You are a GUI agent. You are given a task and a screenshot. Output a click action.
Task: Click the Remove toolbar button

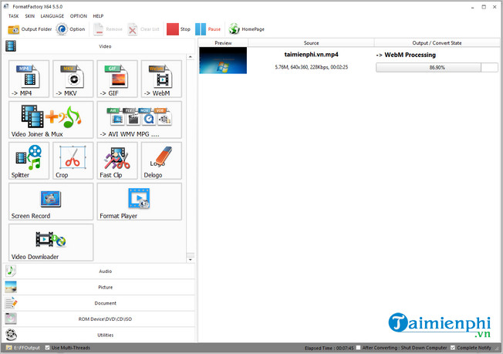click(108, 29)
